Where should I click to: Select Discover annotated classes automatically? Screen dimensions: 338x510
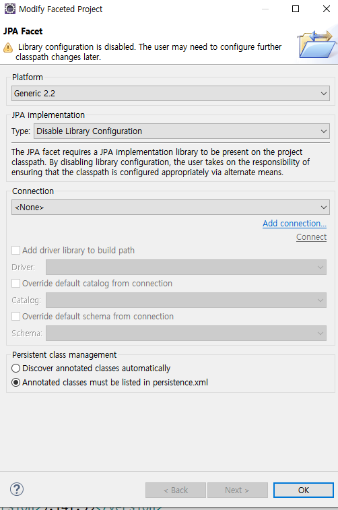[x=15, y=369]
